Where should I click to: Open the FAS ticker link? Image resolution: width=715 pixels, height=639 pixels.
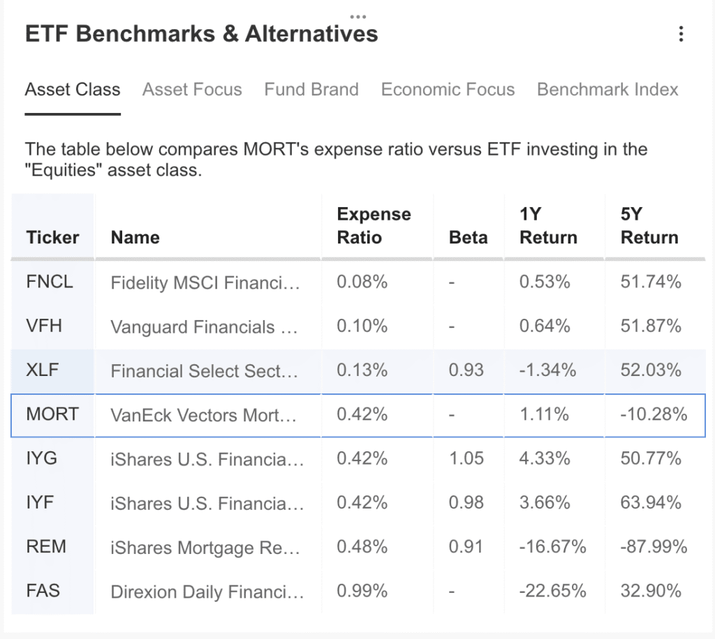pos(43,591)
